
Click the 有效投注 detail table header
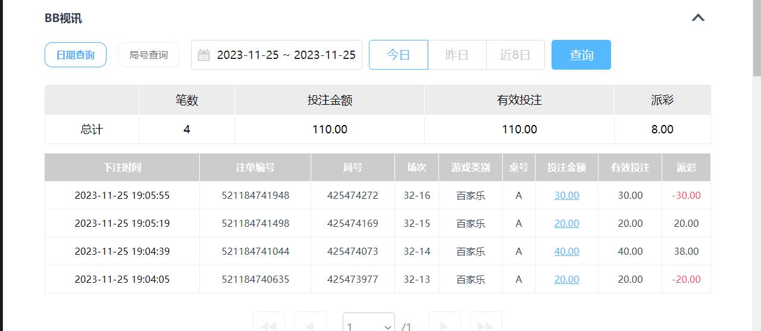coord(630,167)
